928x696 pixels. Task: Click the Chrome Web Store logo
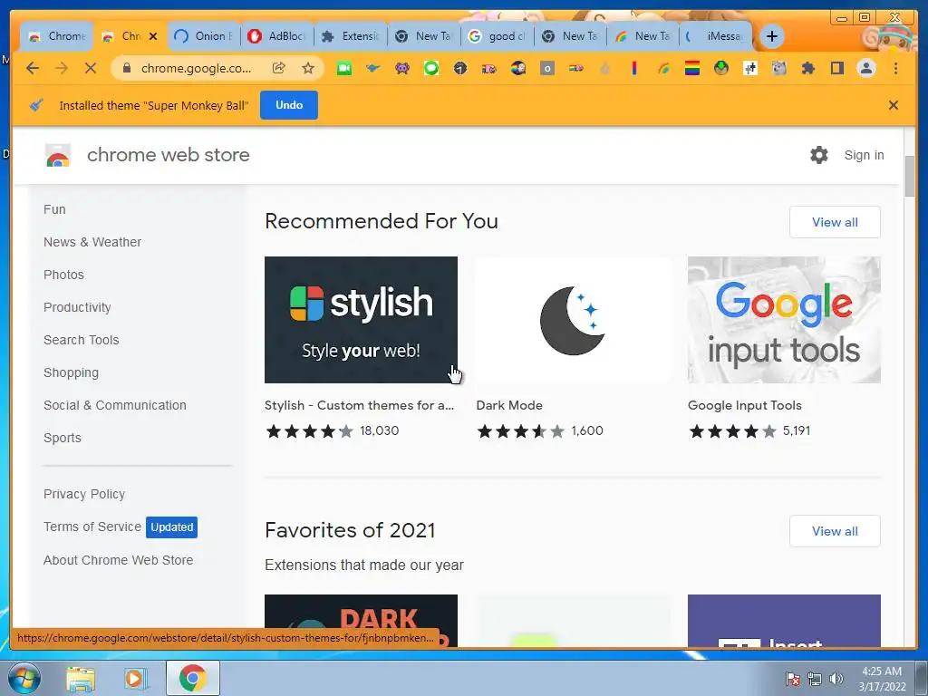pos(58,156)
